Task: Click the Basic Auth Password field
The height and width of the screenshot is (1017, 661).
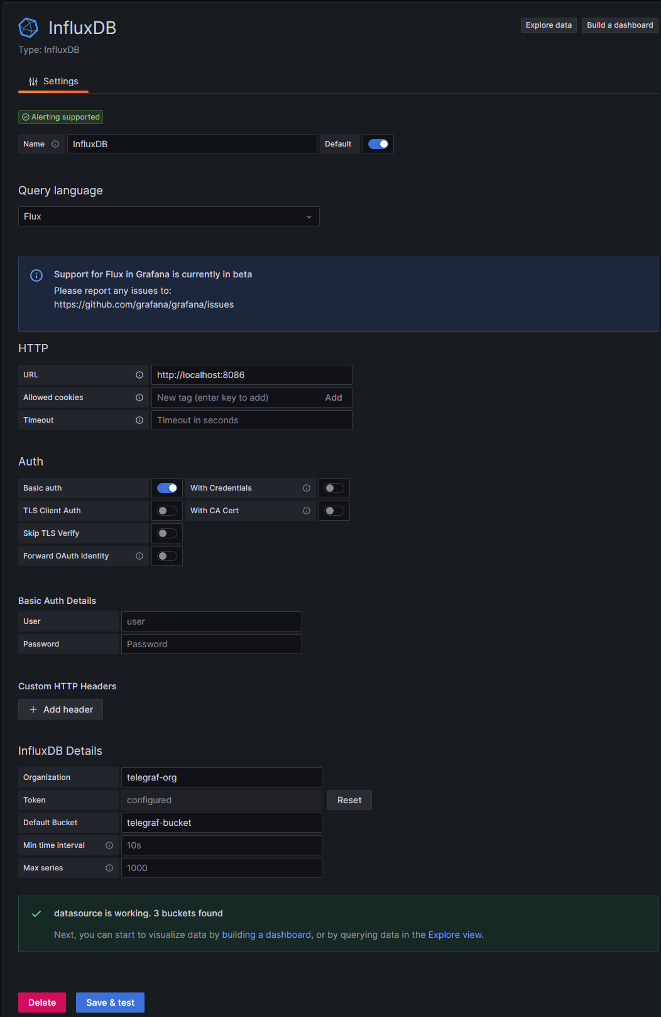Action: (212, 644)
